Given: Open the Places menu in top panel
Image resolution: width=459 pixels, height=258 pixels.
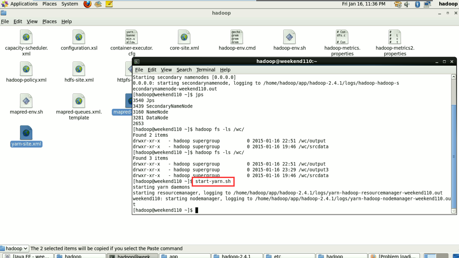Looking at the screenshot, I should [49, 4].
